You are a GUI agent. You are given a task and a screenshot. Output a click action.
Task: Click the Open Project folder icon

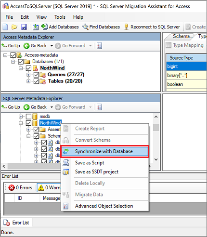pyautogui.click(x=14, y=27)
